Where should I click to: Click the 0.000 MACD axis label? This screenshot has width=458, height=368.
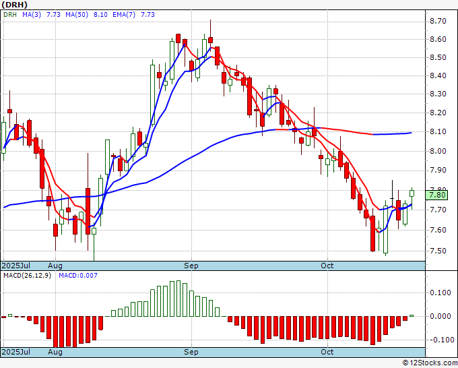[x=440, y=316]
